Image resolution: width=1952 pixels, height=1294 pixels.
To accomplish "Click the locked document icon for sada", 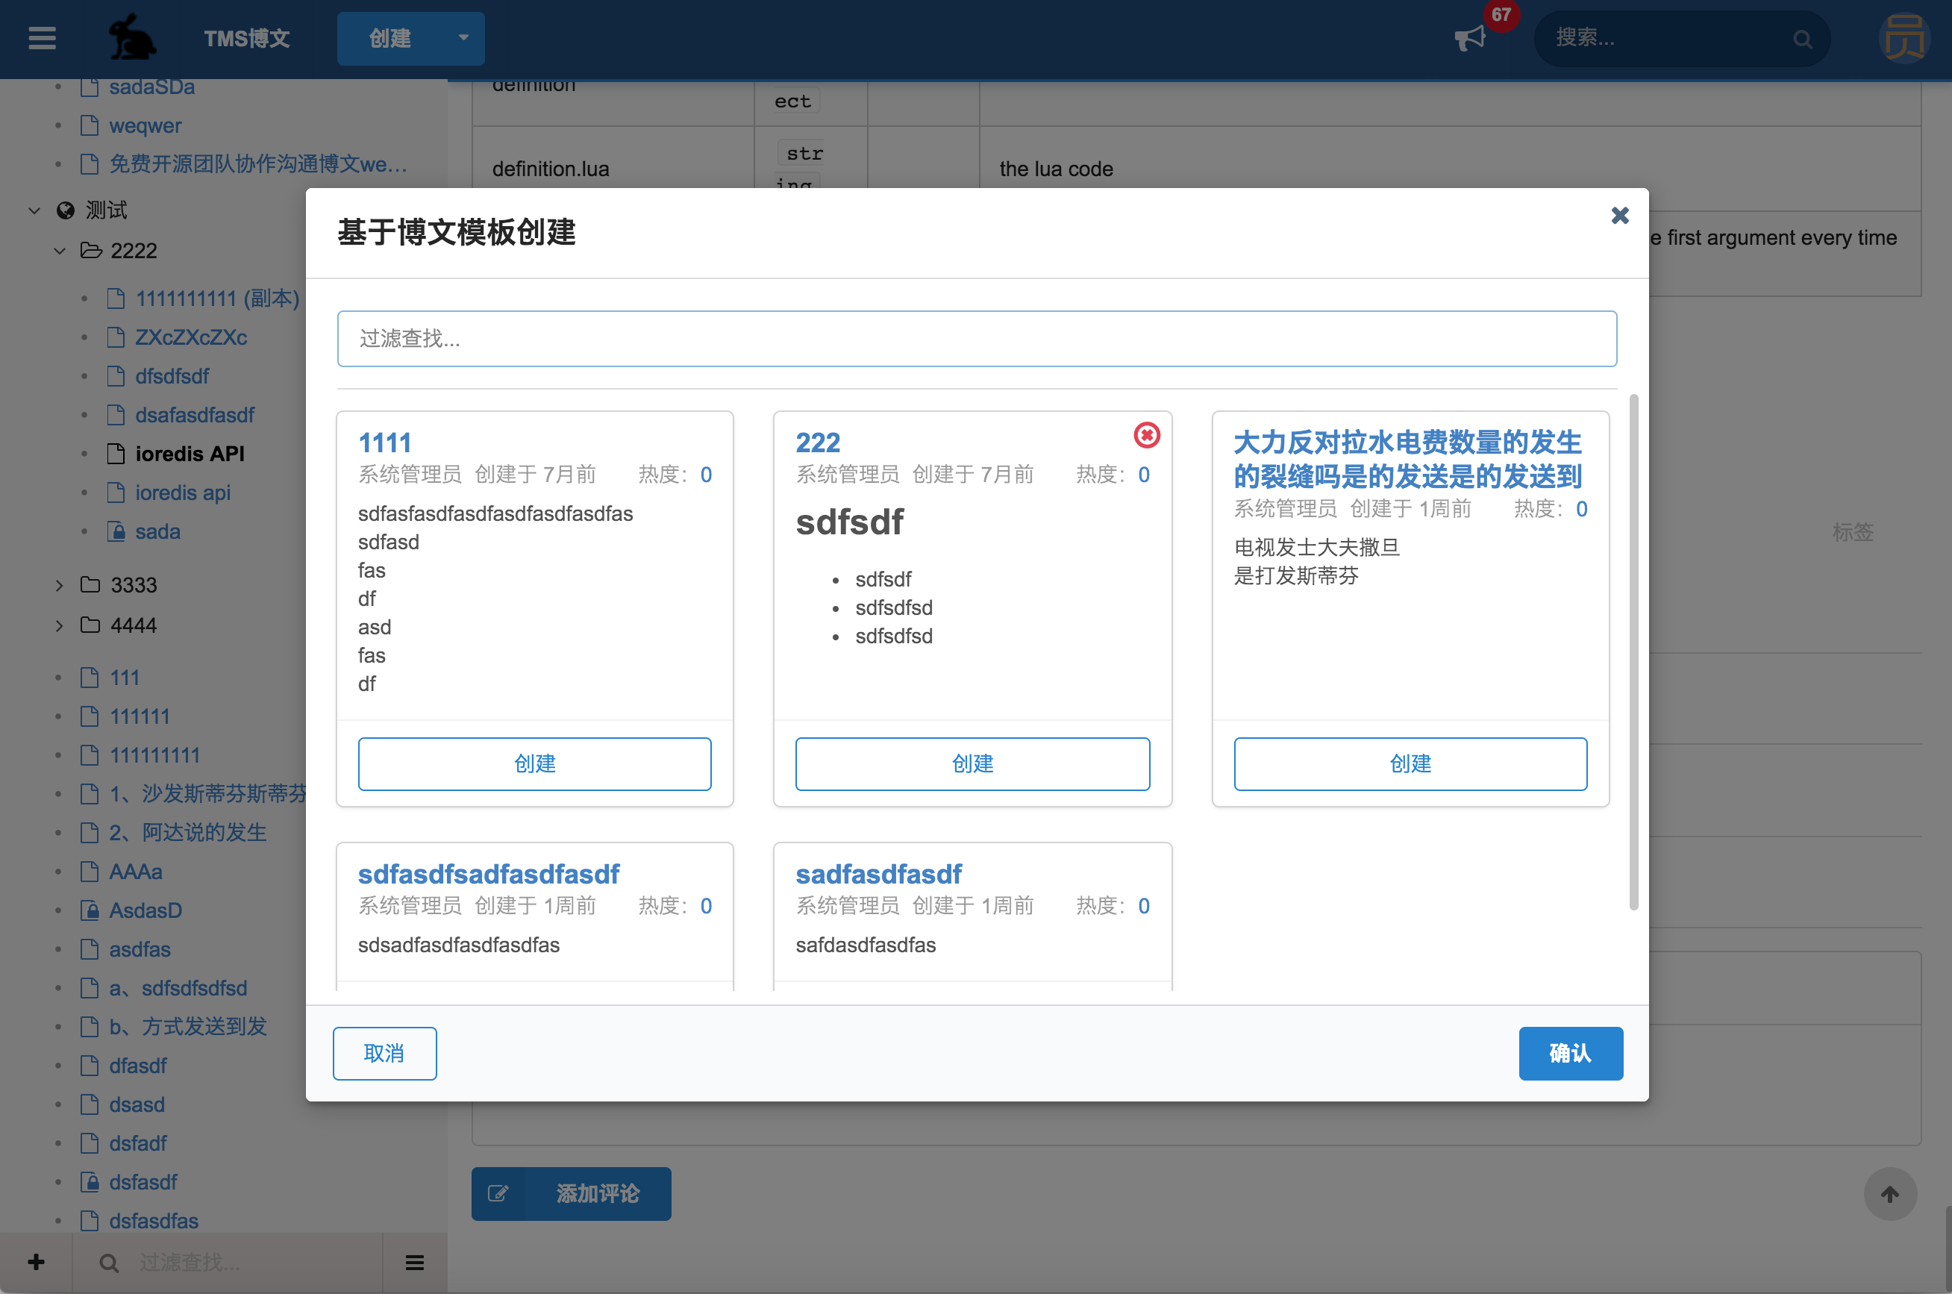I will click(116, 531).
